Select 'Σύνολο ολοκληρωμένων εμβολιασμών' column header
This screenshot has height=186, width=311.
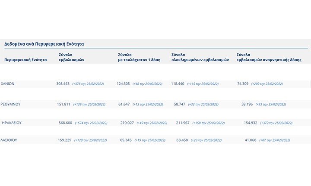[x=200, y=58]
